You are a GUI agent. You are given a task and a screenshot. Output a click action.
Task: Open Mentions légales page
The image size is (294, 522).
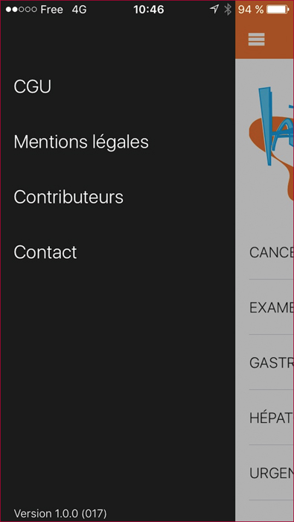tap(81, 142)
